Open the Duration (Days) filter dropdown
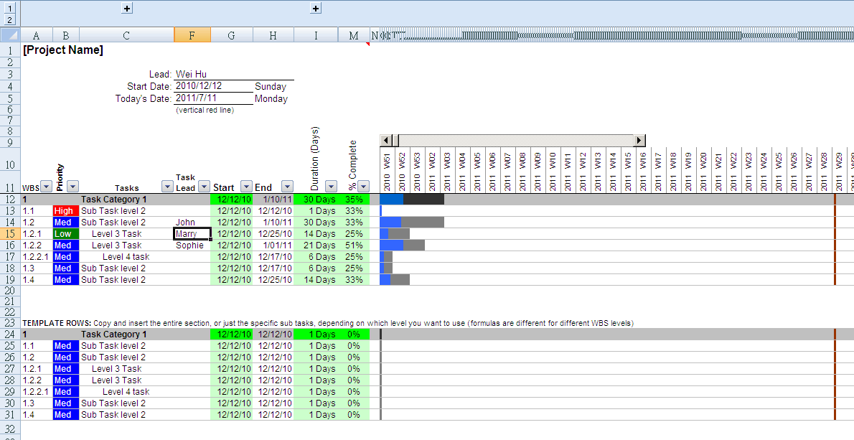854x440 pixels. point(331,187)
